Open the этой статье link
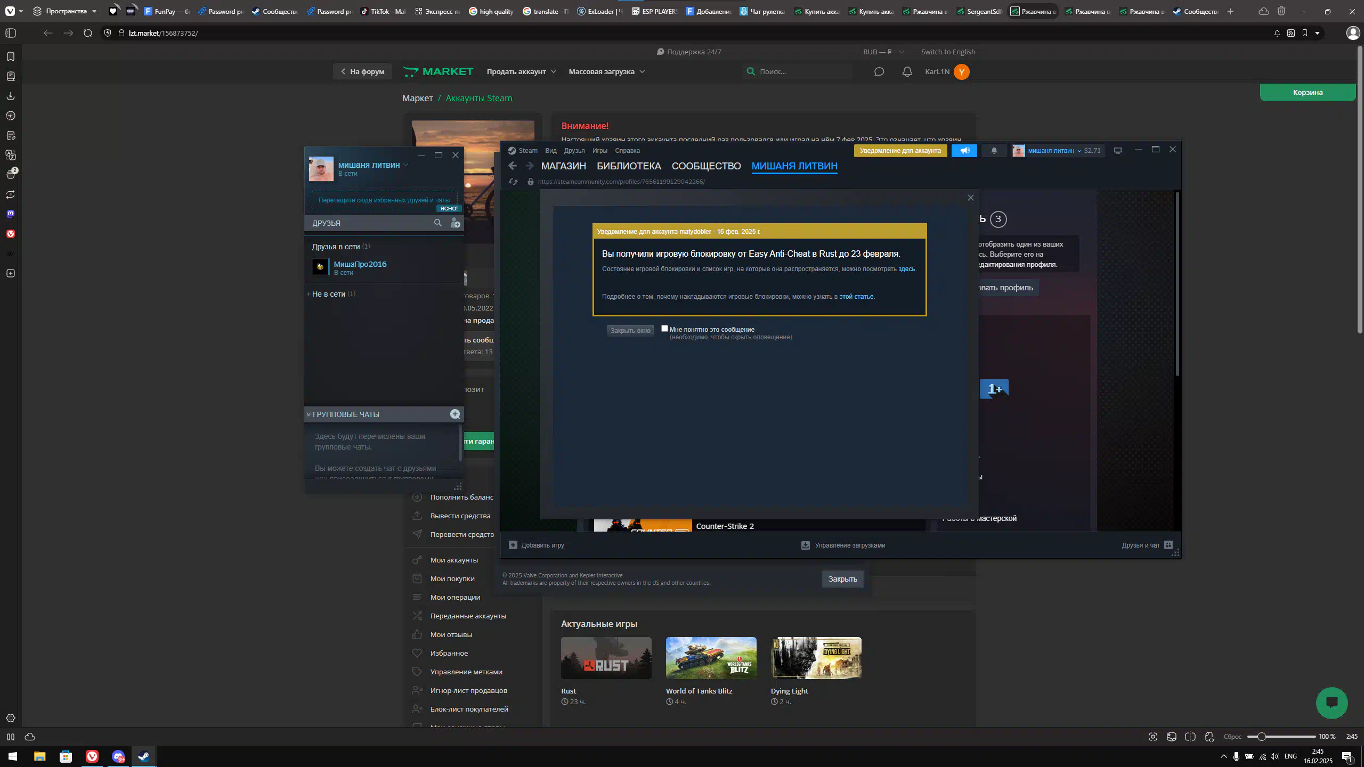The image size is (1364, 767). tap(856, 297)
